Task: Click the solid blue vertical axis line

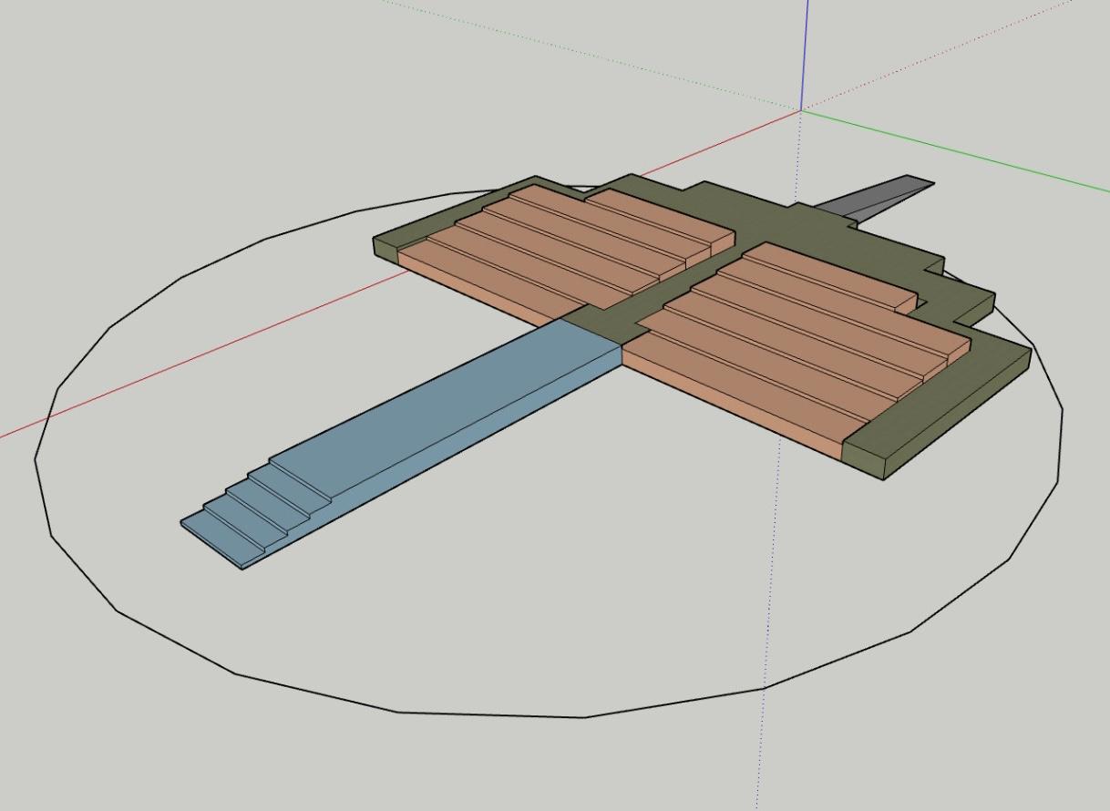Action: 806,55
